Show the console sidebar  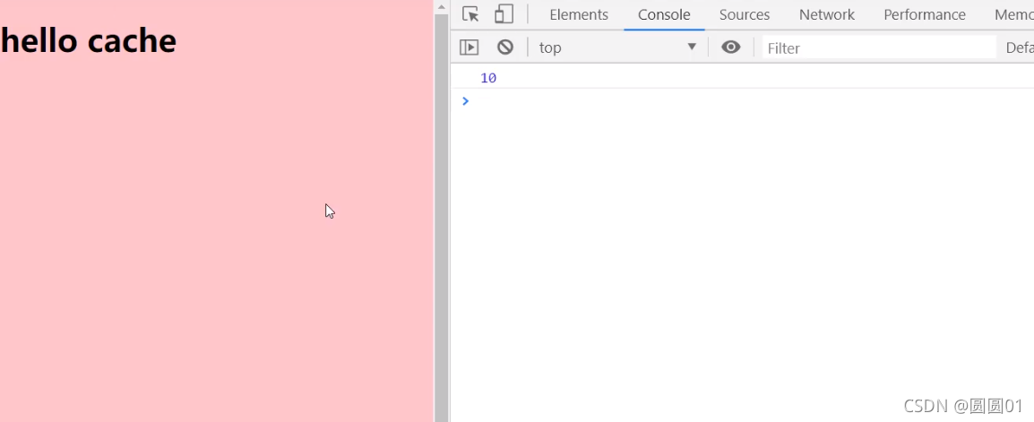[x=469, y=47]
